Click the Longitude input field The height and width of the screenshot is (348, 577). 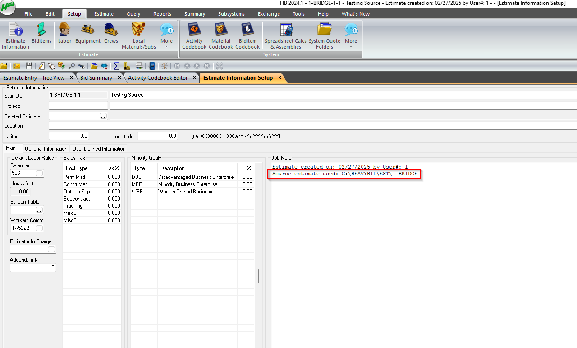click(158, 136)
